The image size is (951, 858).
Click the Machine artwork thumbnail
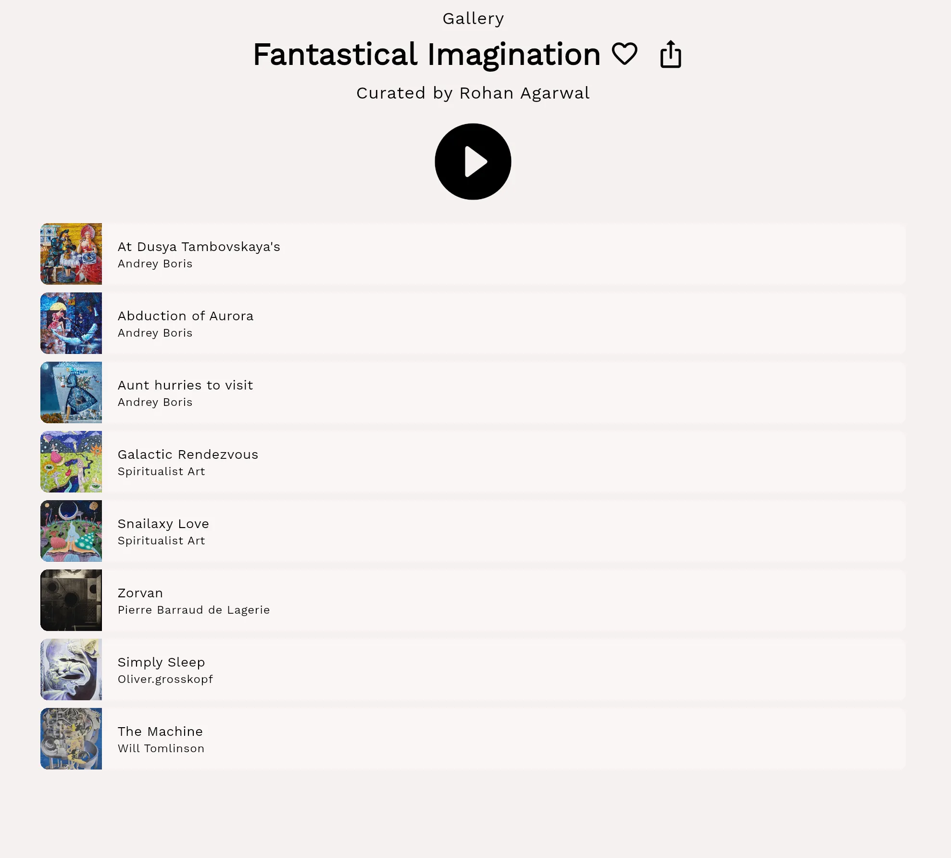click(71, 739)
